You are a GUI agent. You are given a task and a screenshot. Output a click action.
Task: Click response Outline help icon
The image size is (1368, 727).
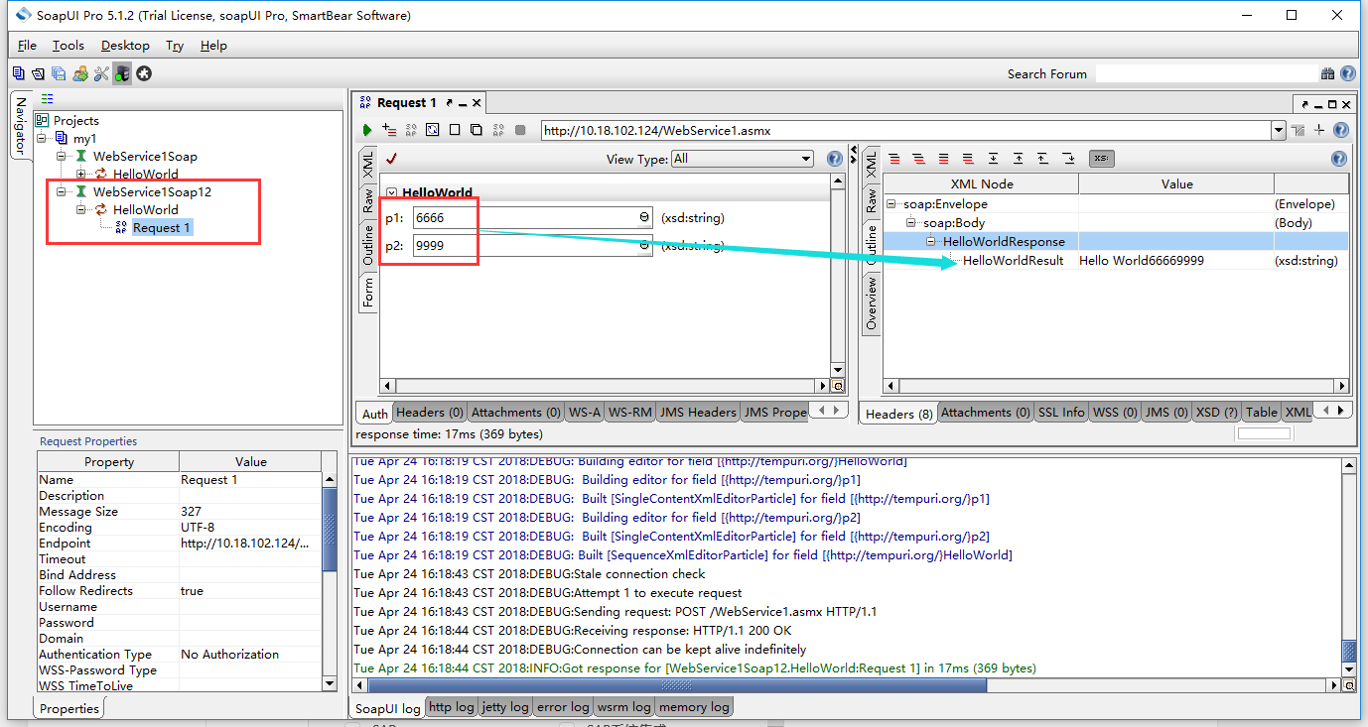[1339, 159]
